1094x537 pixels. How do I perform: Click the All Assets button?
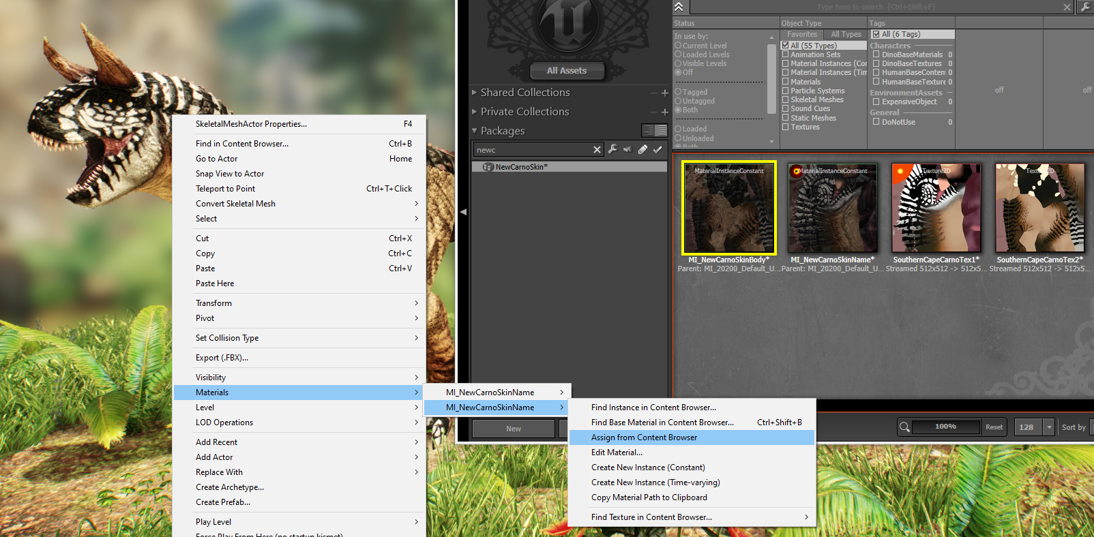[x=567, y=70]
